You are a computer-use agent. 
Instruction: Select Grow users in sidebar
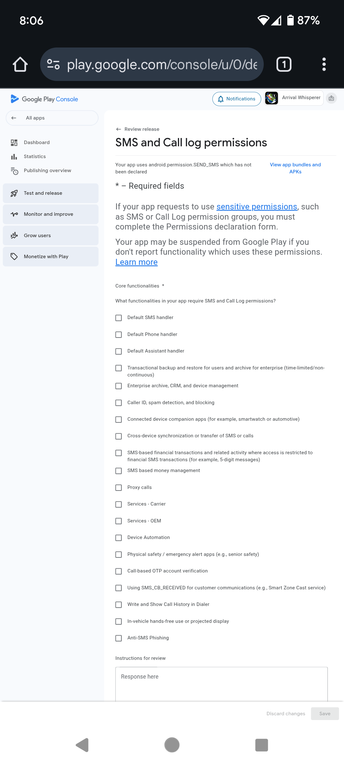click(37, 235)
